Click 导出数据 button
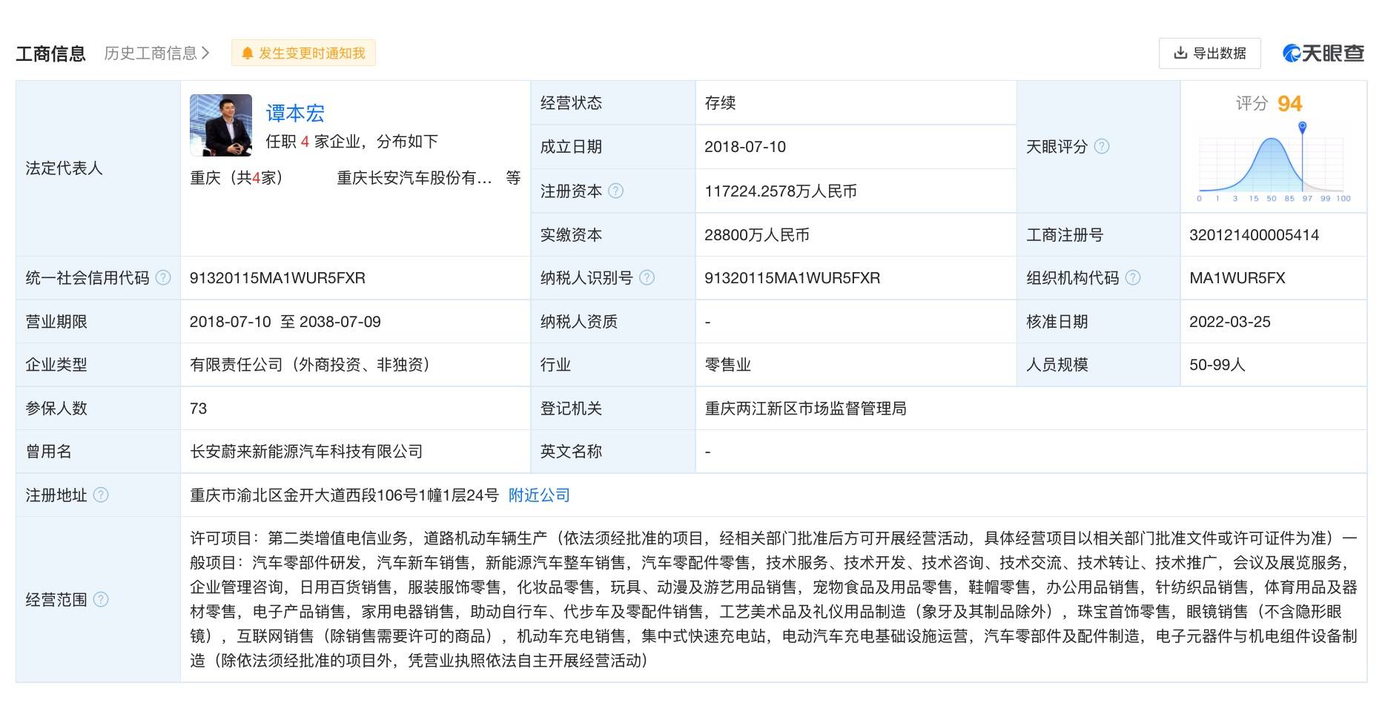Screen dimensions: 1385x703 pos(1209,53)
